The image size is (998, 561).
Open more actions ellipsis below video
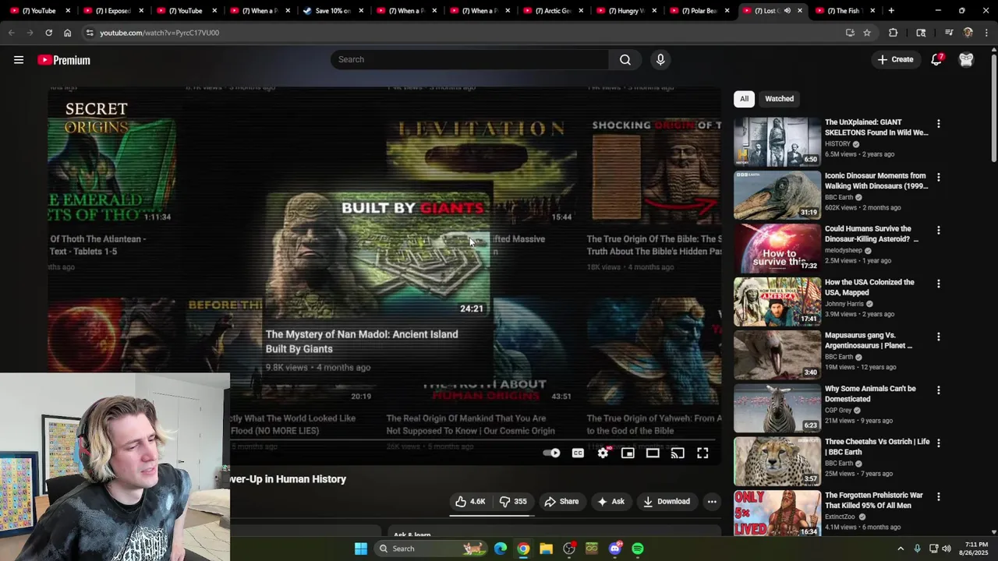(x=712, y=502)
